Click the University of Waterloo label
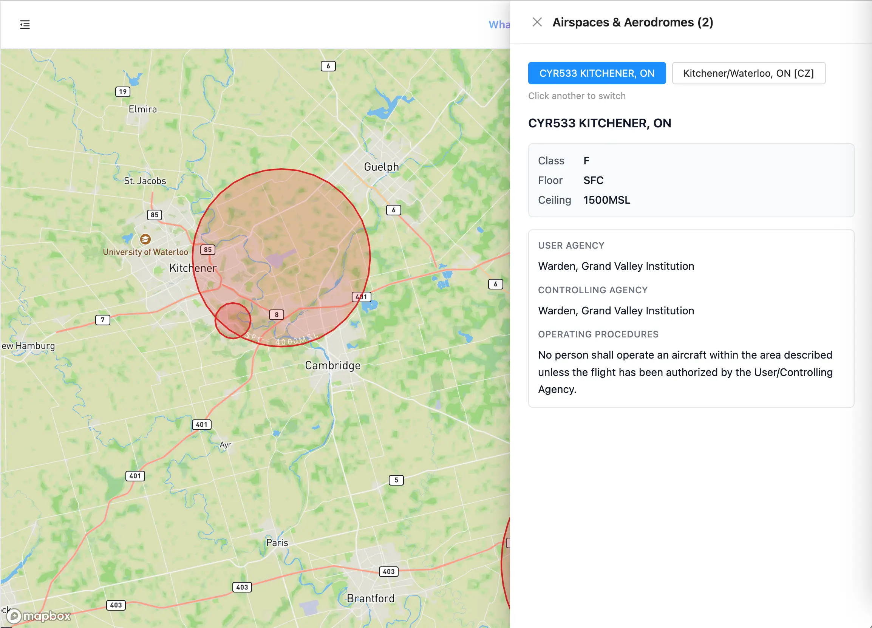Viewport: 872px width, 628px height. 145,252
